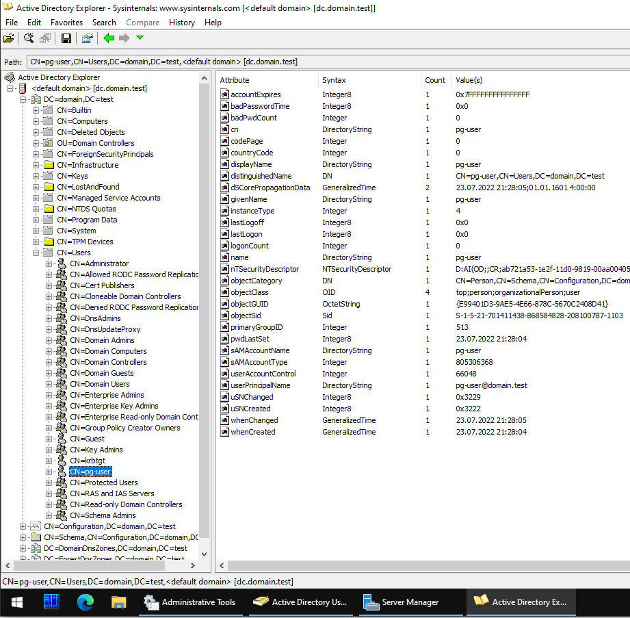Click the disabled Search Again toolbar icon

pyautogui.click(x=45, y=38)
